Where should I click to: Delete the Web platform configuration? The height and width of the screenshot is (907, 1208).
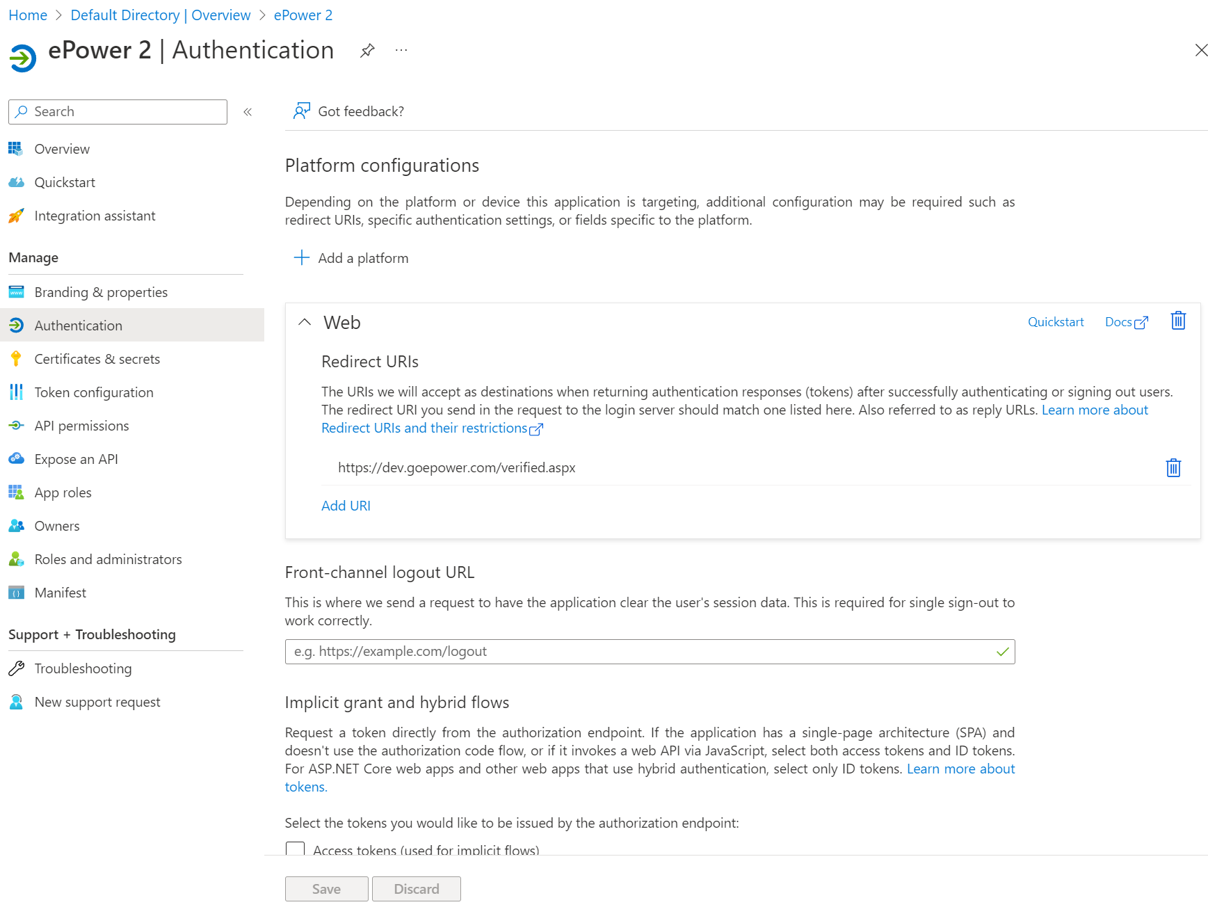click(x=1177, y=321)
